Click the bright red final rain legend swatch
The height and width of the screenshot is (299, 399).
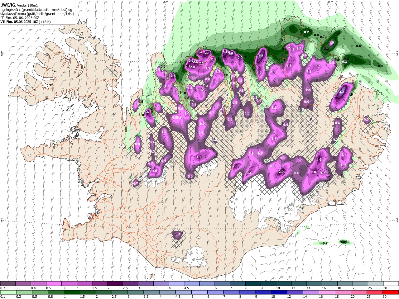tap(391, 292)
